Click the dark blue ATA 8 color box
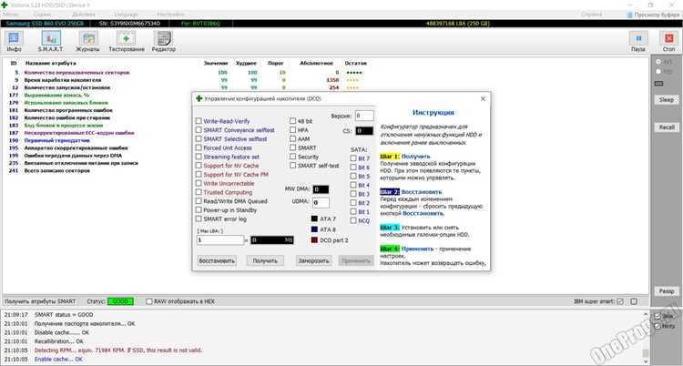The height and width of the screenshot is (366, 683). (314, 229)
